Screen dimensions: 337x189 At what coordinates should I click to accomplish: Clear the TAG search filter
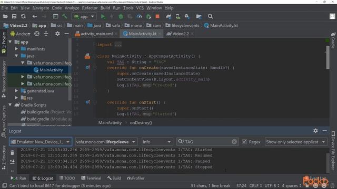click(x=234, y=142)
